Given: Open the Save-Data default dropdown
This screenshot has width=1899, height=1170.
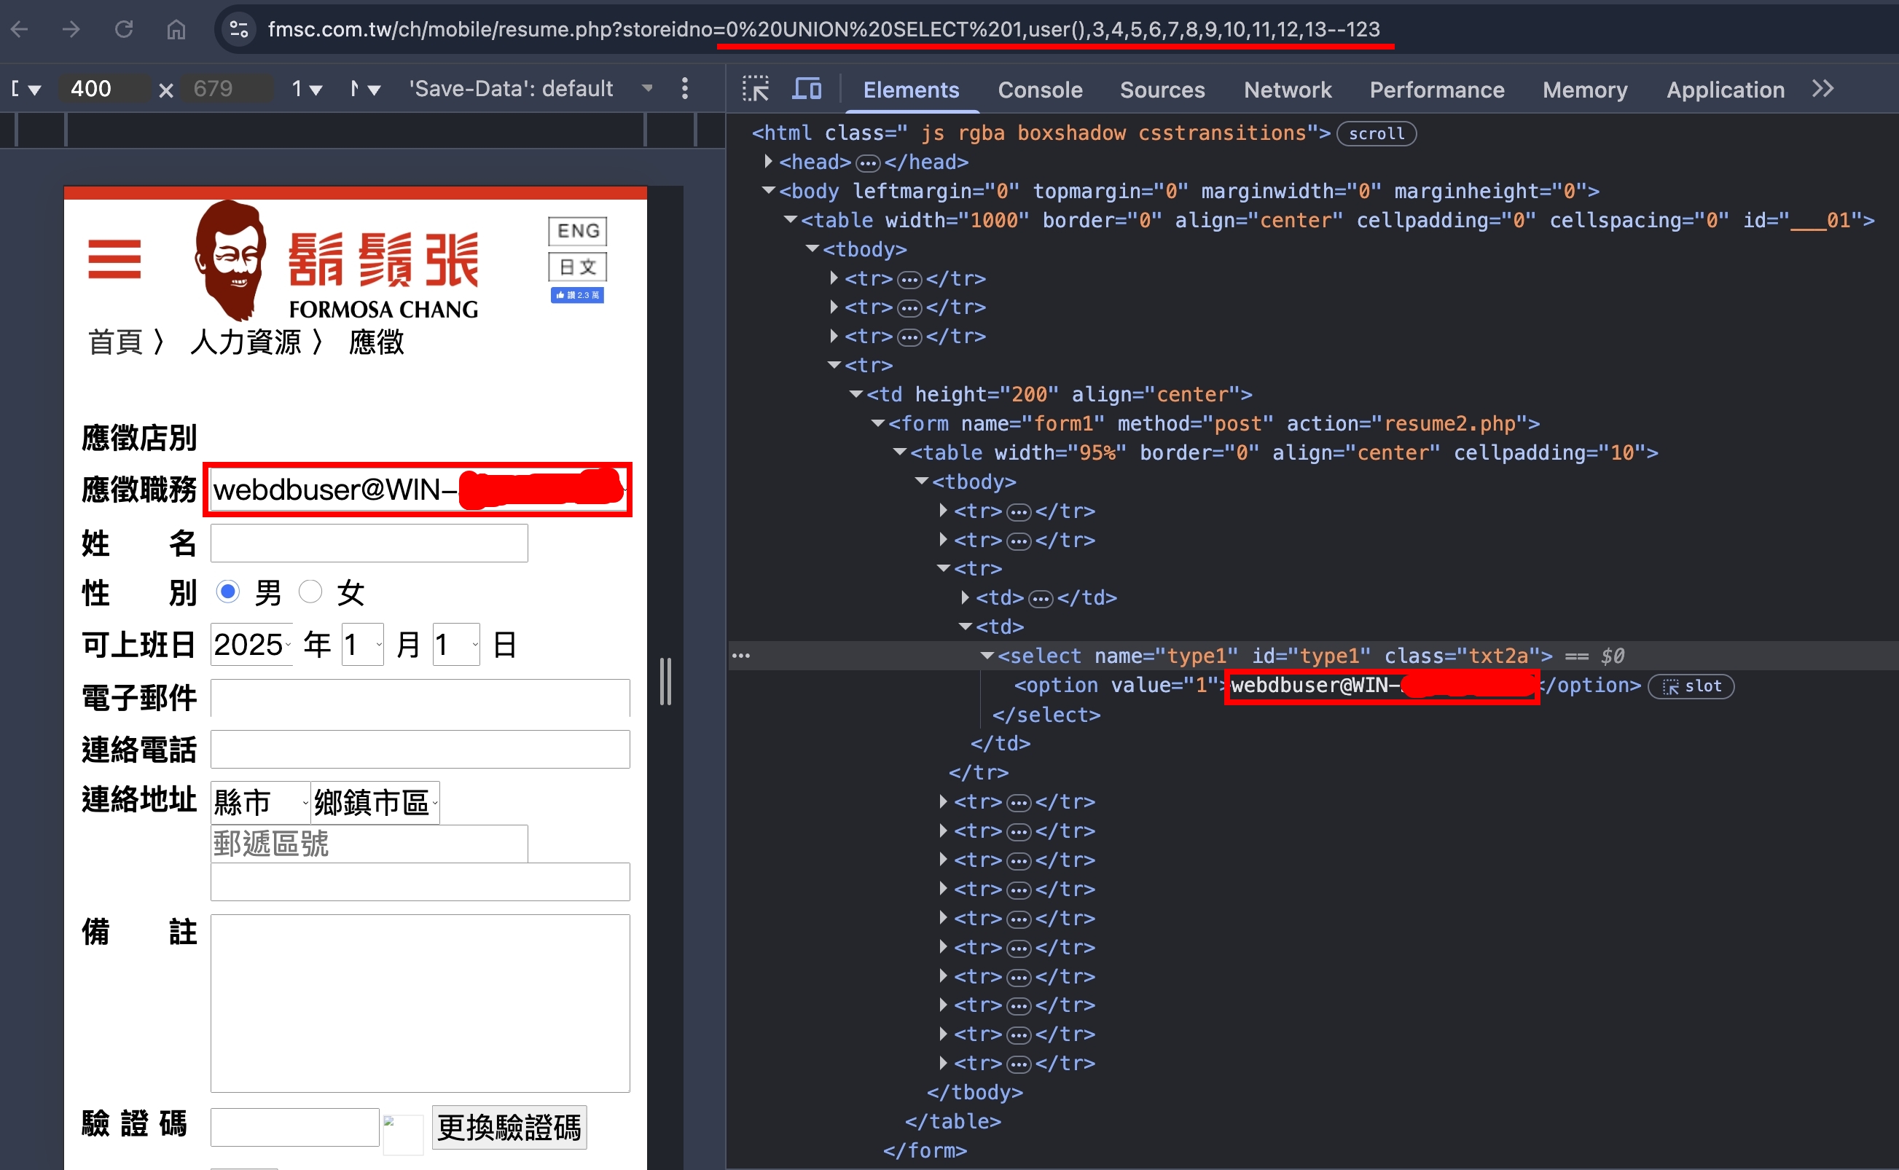Looking at the screenshot, I should click(x=530, y=88).
